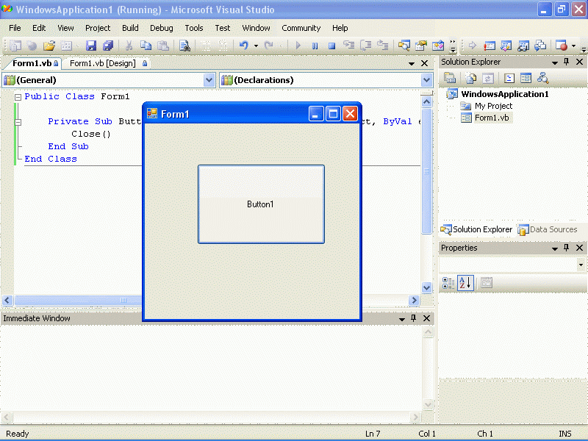The width and height of the screenshot is (588, 441).
Task: Click the code editor scroll down arrow
Action: pyautogui.click(x=426, y=287)
